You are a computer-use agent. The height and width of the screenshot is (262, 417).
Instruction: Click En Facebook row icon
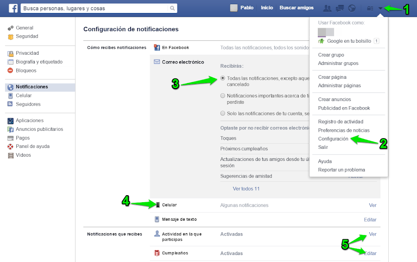point(157,48)
